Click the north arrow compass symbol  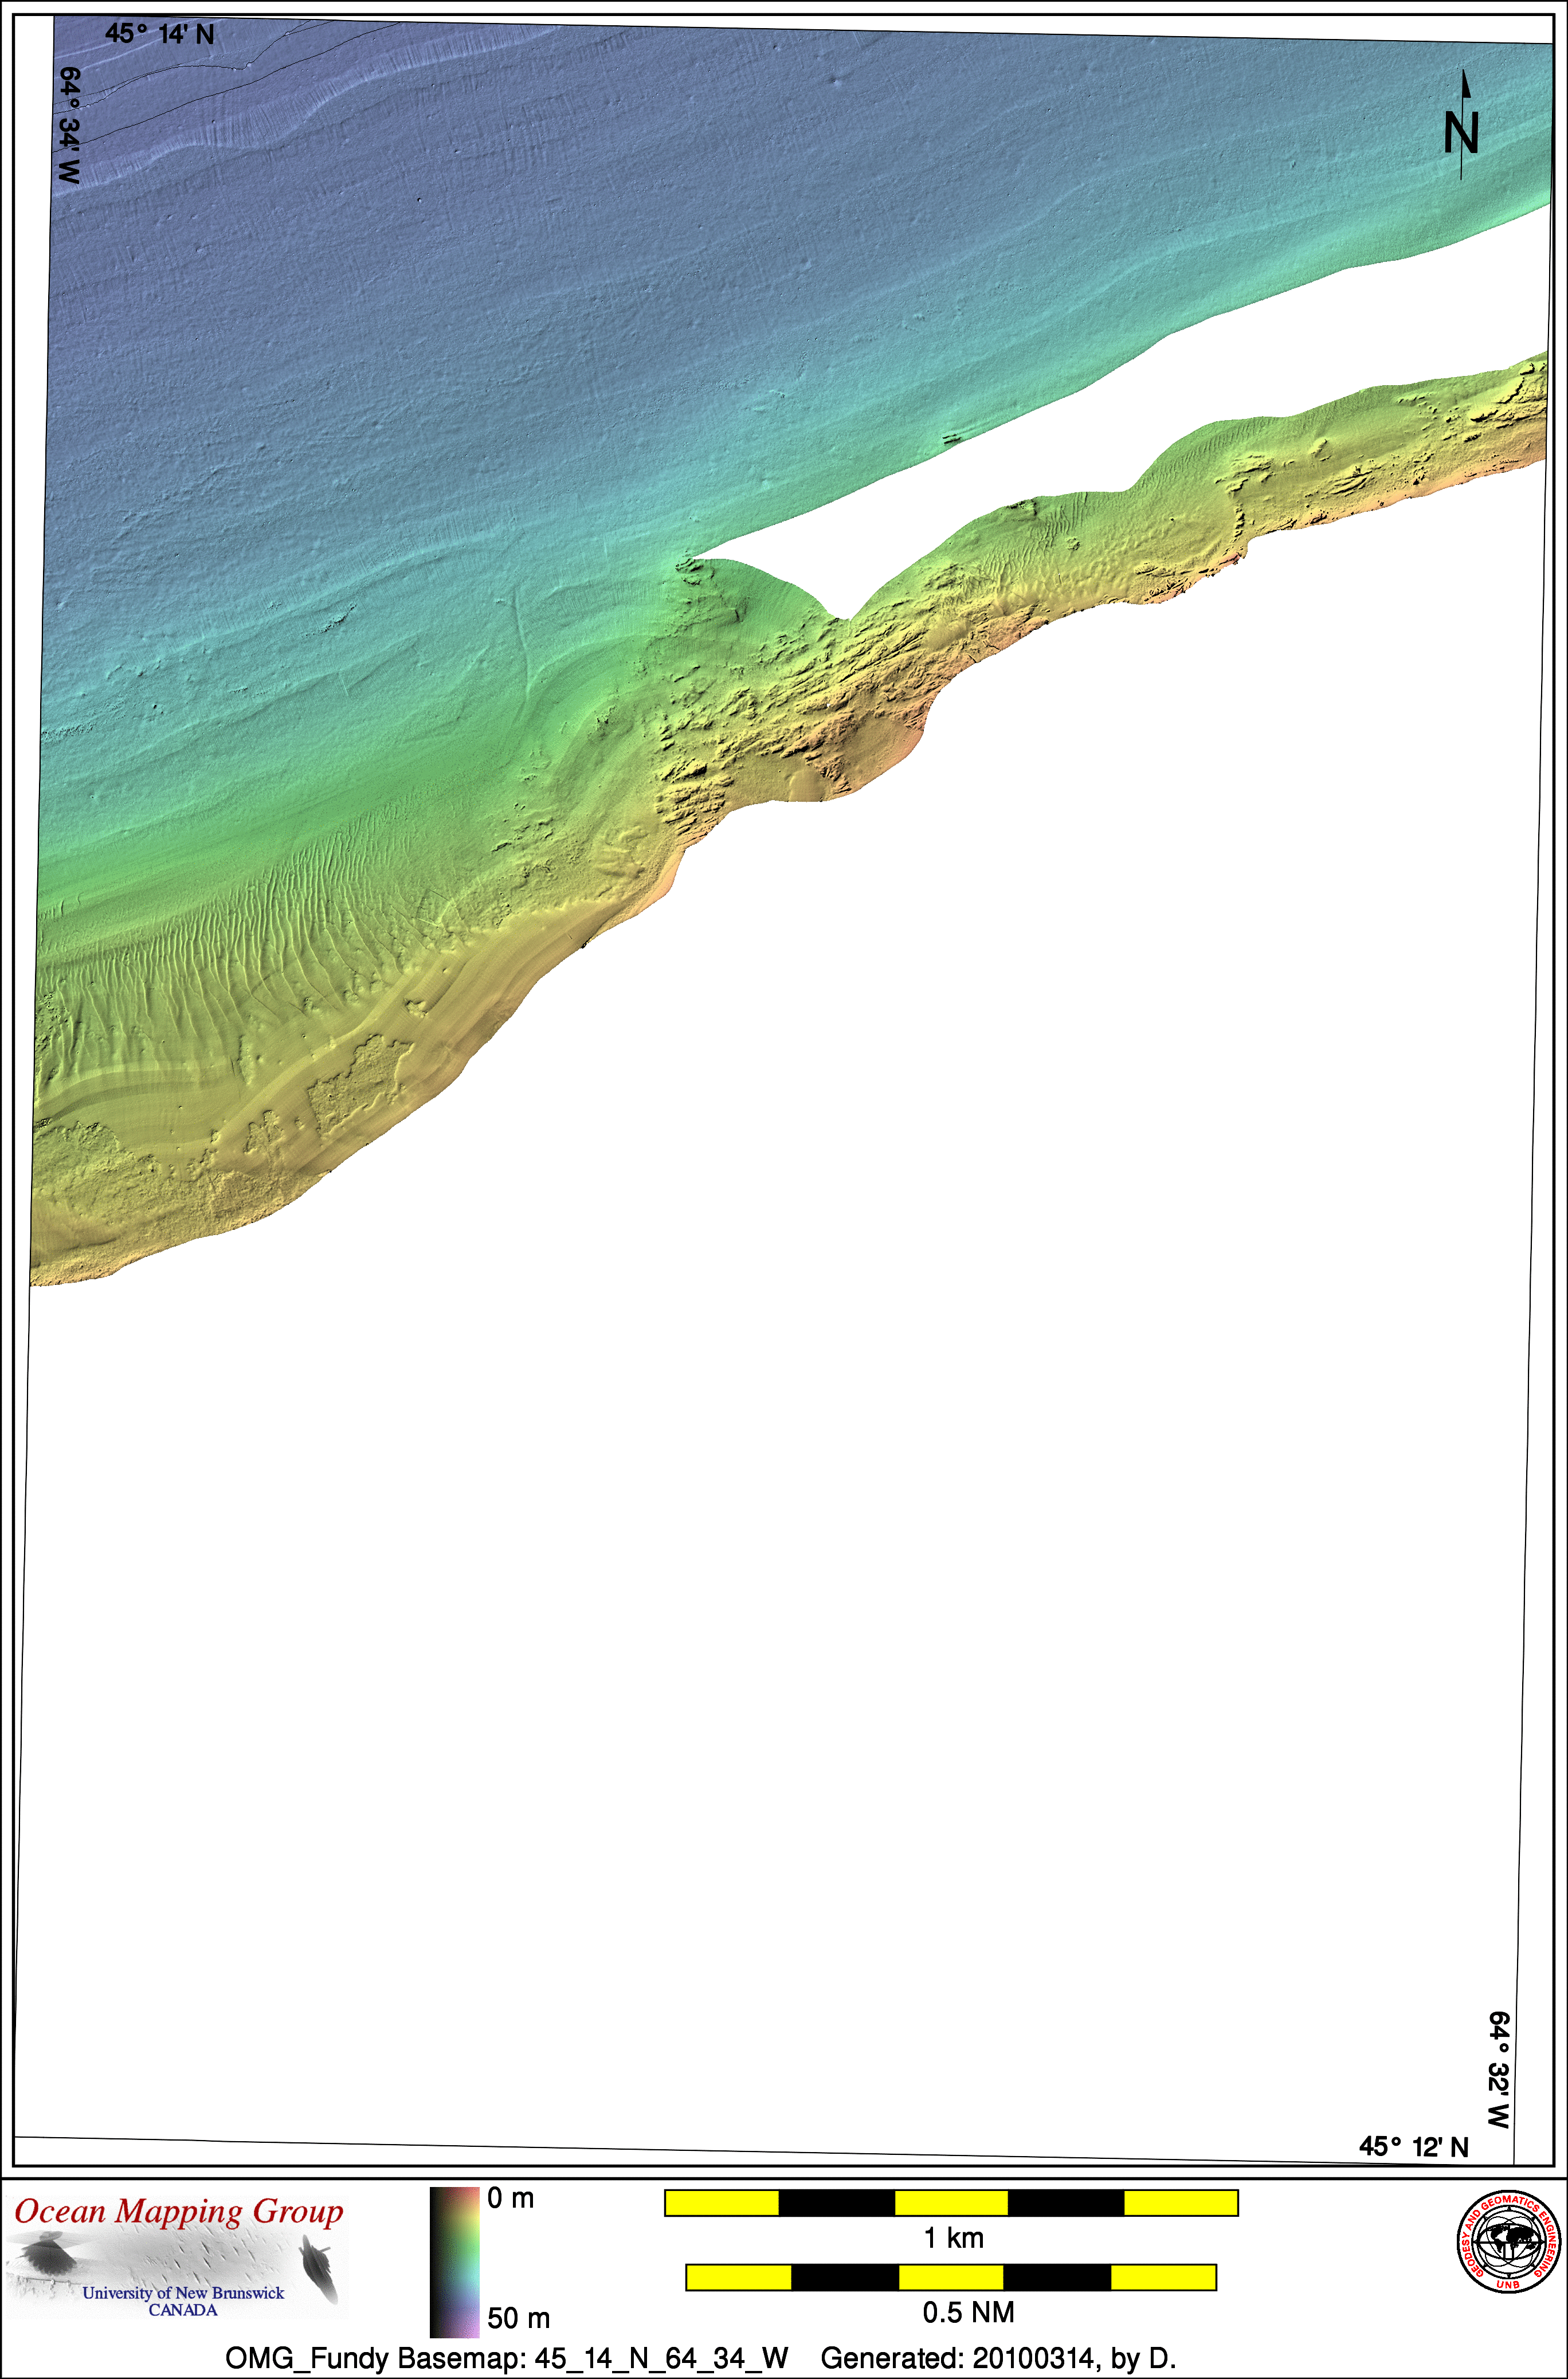click(1461, 127)
